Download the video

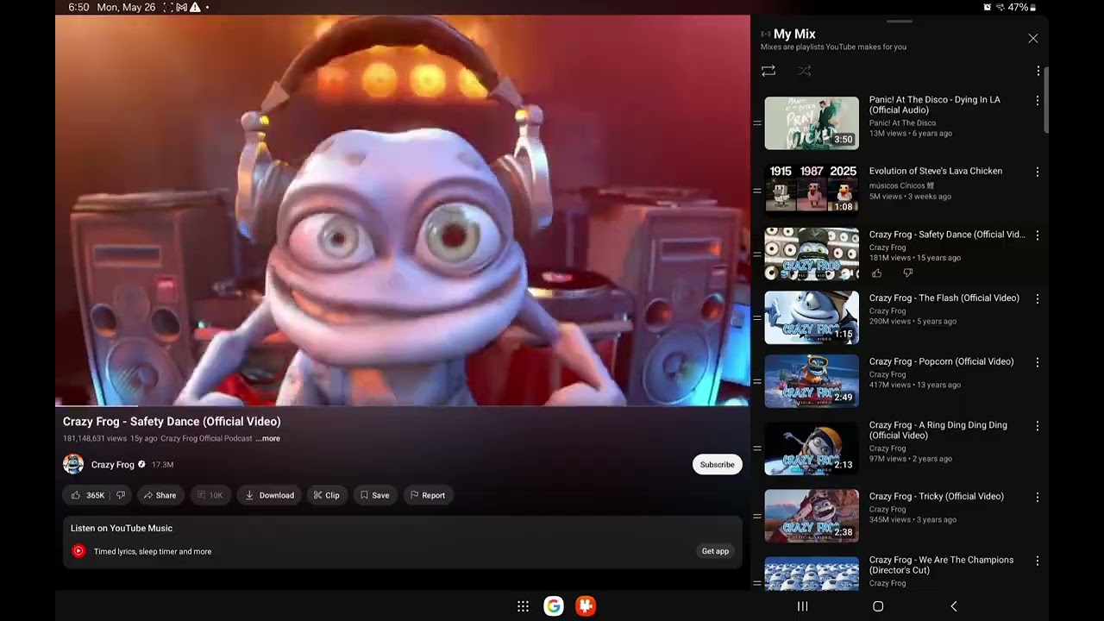click(x=269, y=495)
